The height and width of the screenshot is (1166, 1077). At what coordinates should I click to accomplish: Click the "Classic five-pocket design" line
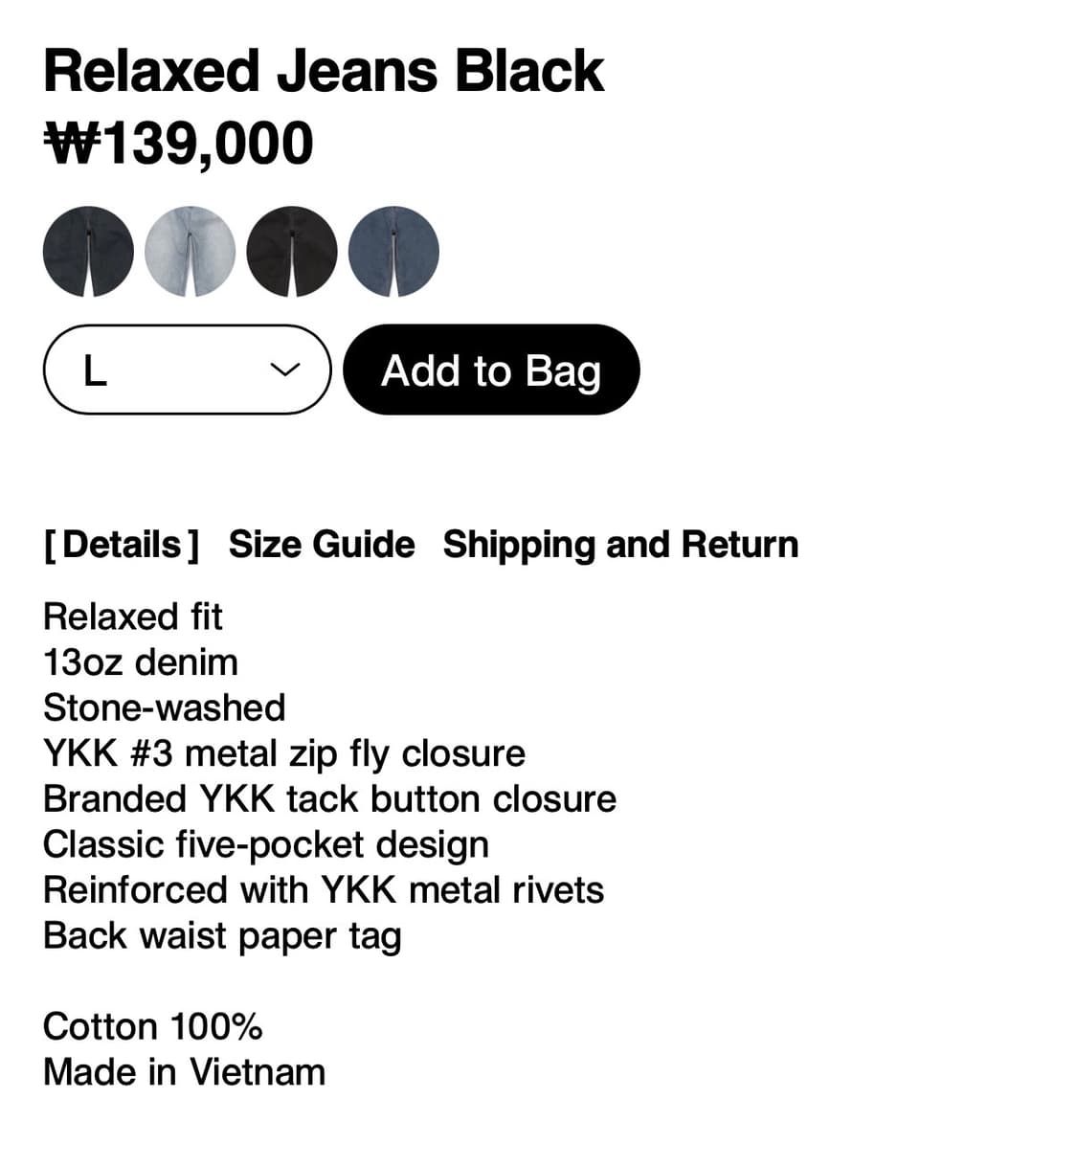click(x=266, y=844)
